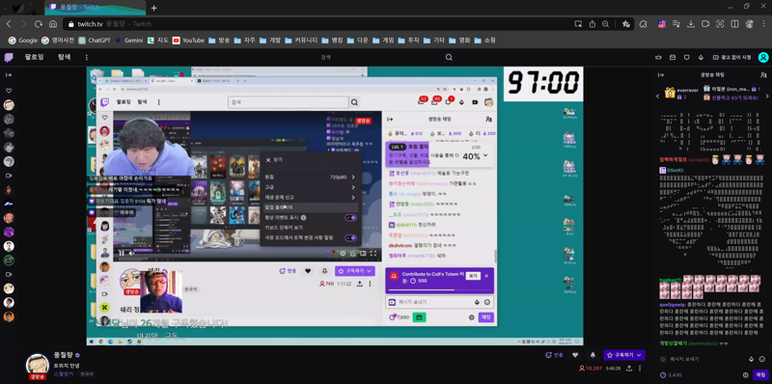Click the 채팅 send button
This screenshot has height=384, width=772.
click(x=760, y=375)
